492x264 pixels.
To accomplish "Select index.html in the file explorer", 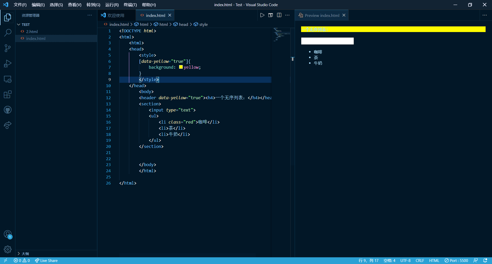I will point(56,38).
